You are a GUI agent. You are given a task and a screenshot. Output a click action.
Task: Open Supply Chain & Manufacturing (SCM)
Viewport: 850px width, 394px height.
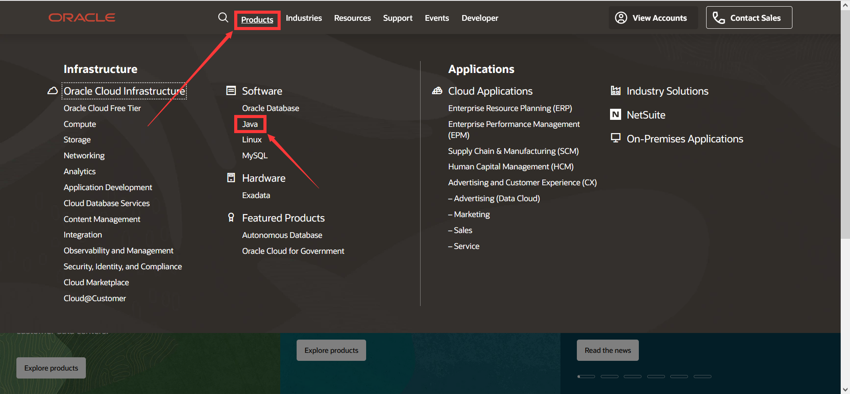click(x=513, y=151)
